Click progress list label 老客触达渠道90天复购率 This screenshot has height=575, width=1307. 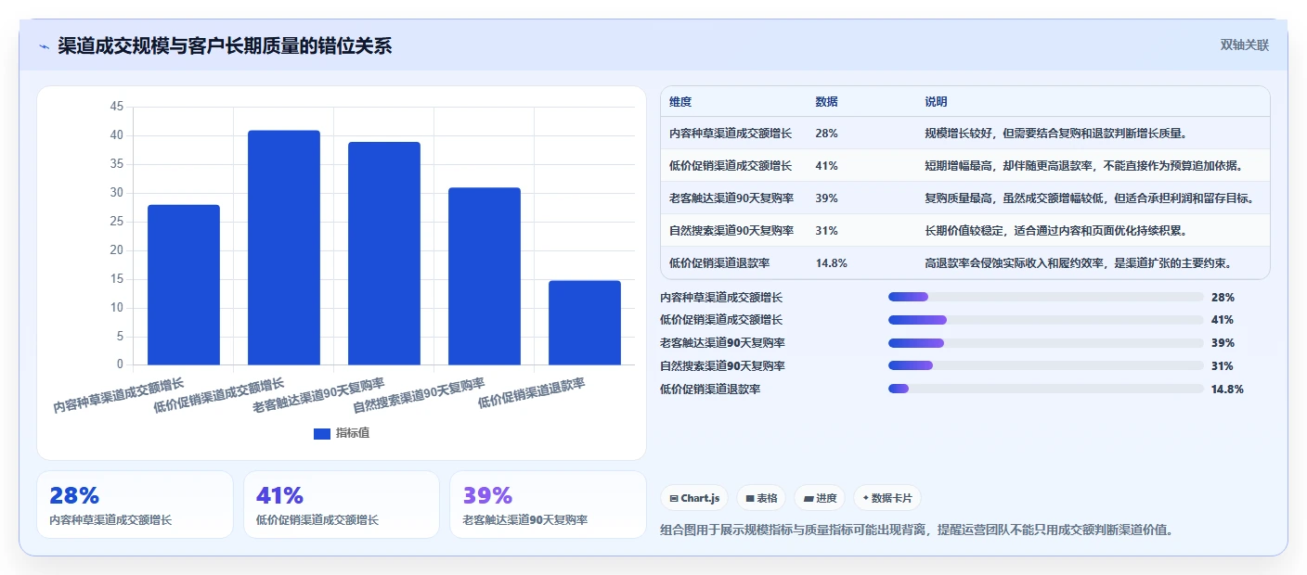(x=722, y=343)
